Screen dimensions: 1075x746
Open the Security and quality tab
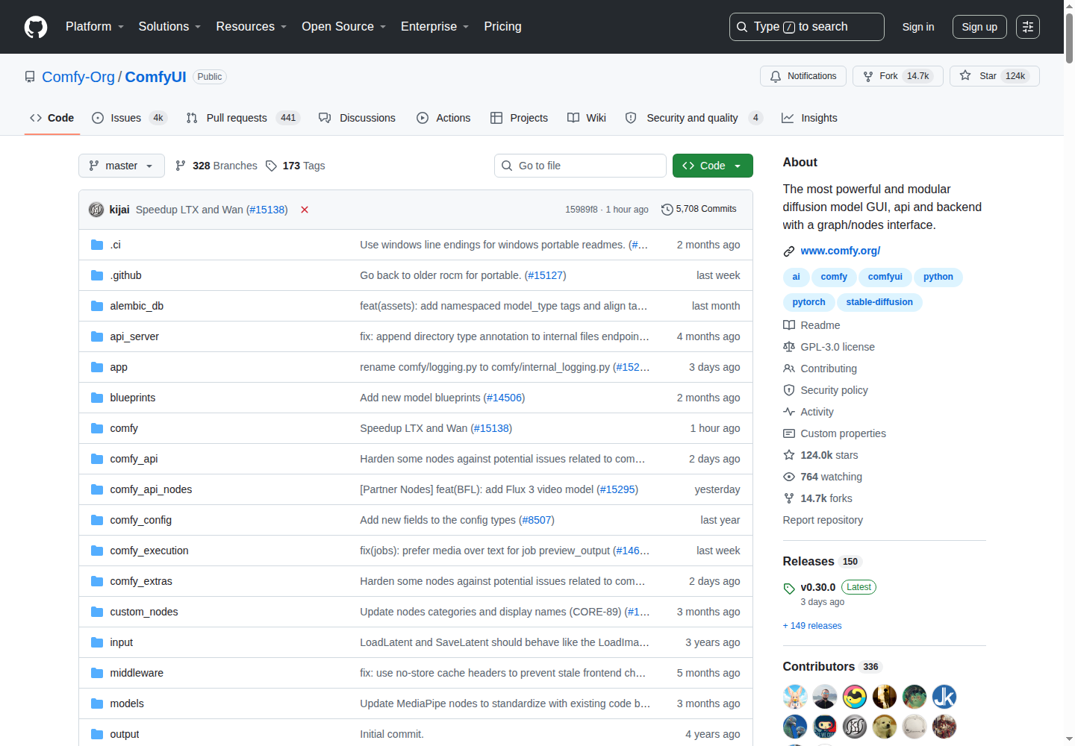(694, 118)
